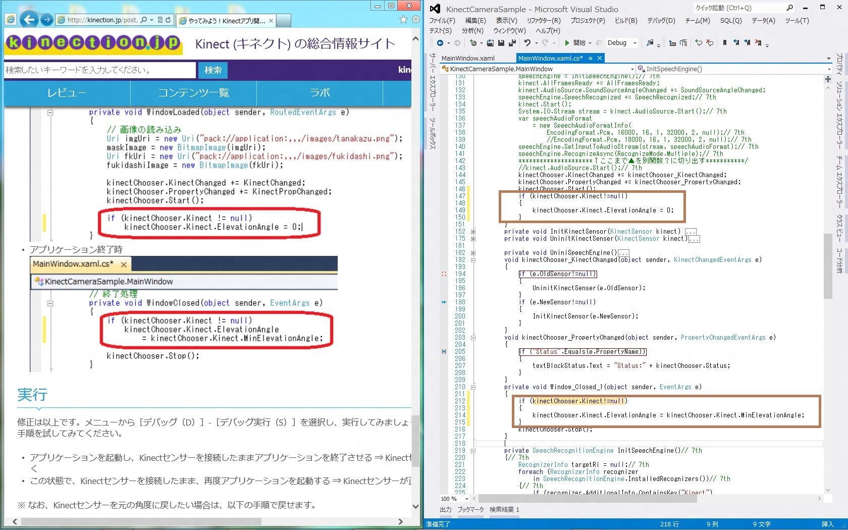Navigate backward in Visual Studio toolbar
848x530 pixels.
(440, 43)
